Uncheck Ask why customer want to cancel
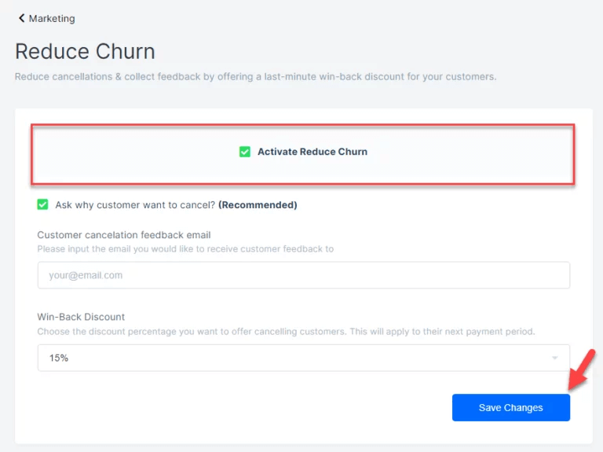Image resolution: width=603 pixels, height=452 pixels. point(42,204)
